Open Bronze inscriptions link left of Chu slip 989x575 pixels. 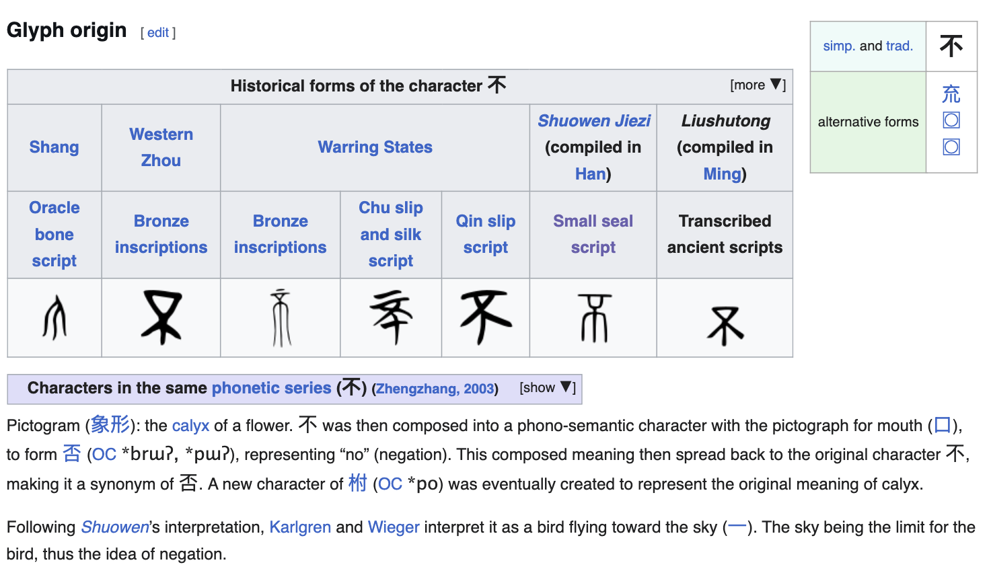[281, 234]
